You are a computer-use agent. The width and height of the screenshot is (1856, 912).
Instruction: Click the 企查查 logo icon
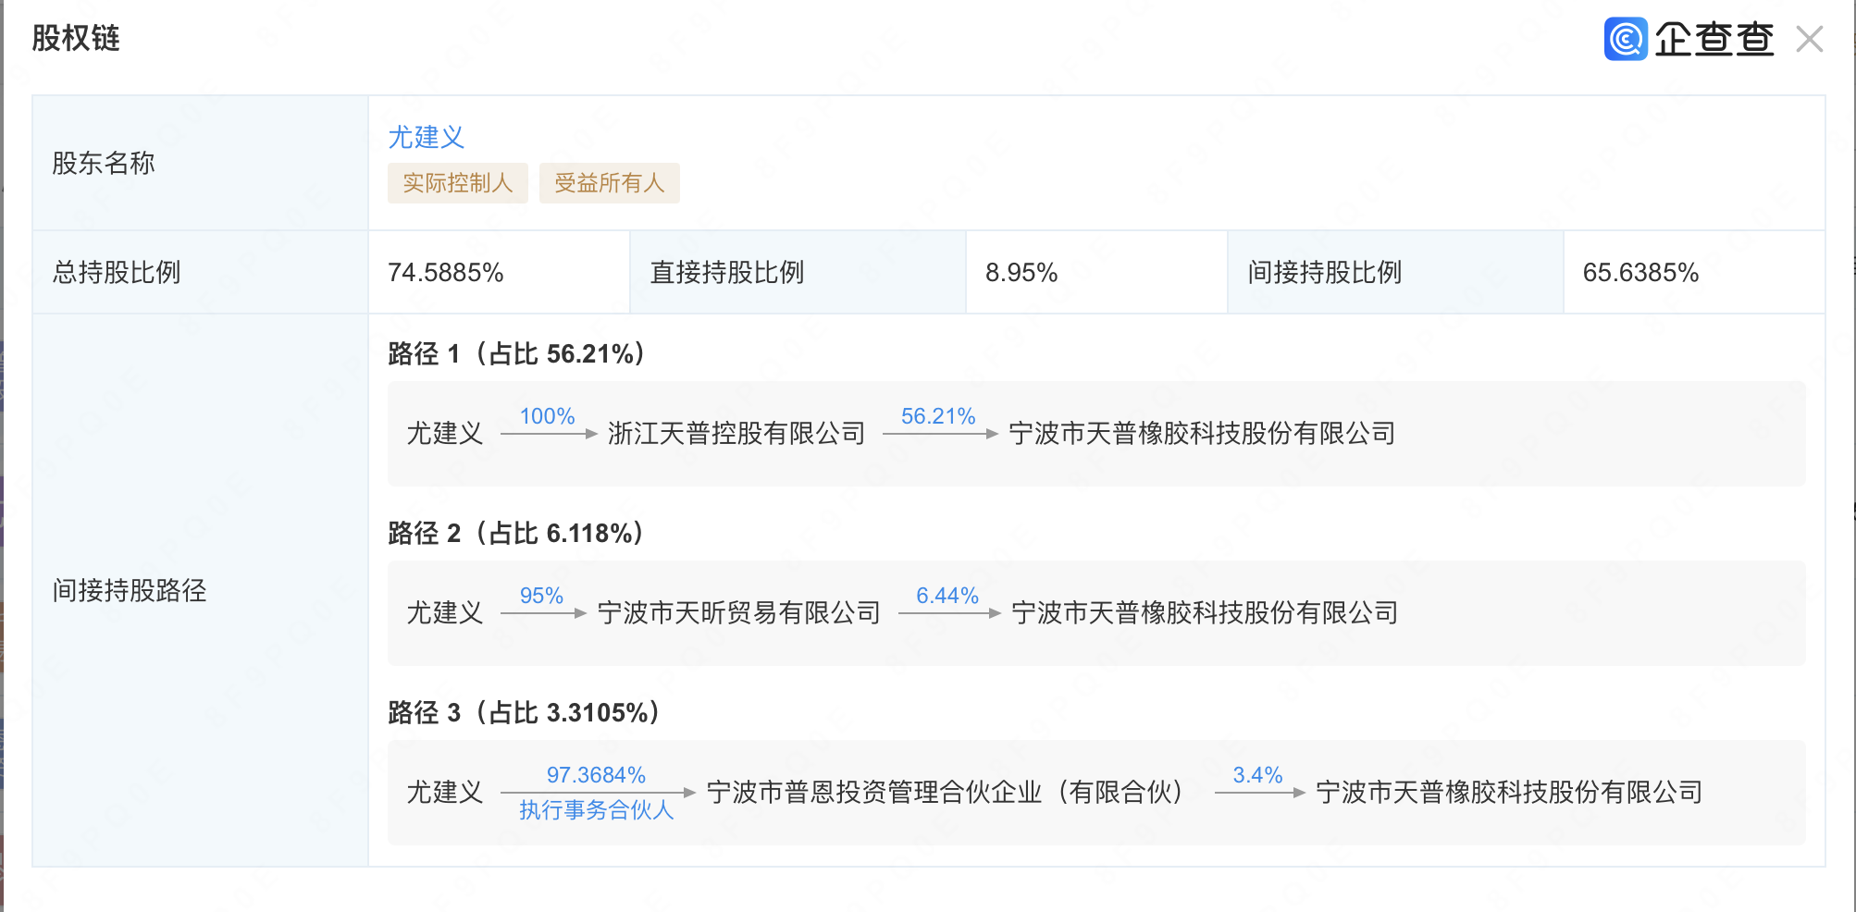tap(1626, 40)
